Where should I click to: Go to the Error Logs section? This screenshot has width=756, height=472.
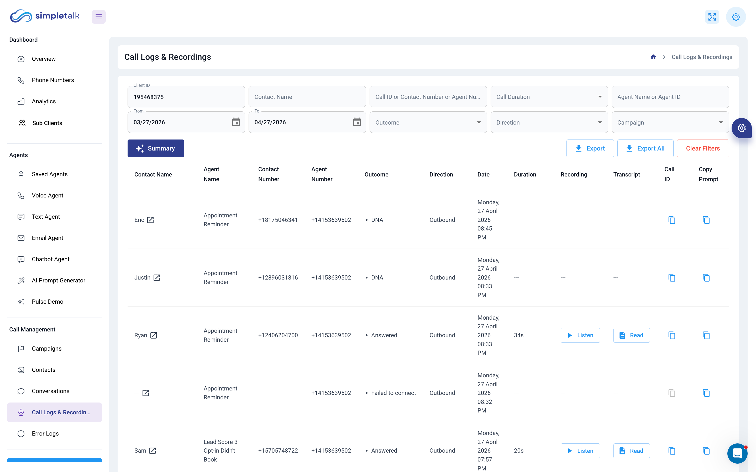[45, 433]
